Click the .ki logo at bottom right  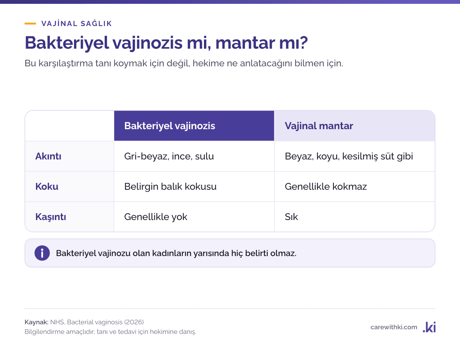pyautogui.click(x=429, y=327)
